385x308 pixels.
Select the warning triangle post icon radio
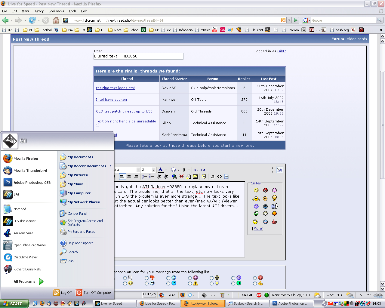190,283
